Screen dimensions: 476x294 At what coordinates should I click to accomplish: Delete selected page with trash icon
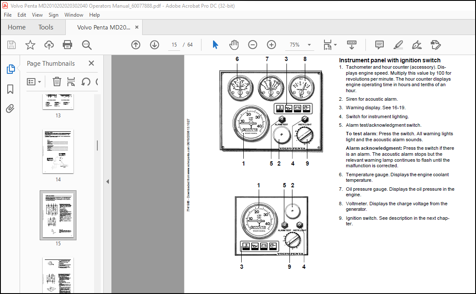57,82
